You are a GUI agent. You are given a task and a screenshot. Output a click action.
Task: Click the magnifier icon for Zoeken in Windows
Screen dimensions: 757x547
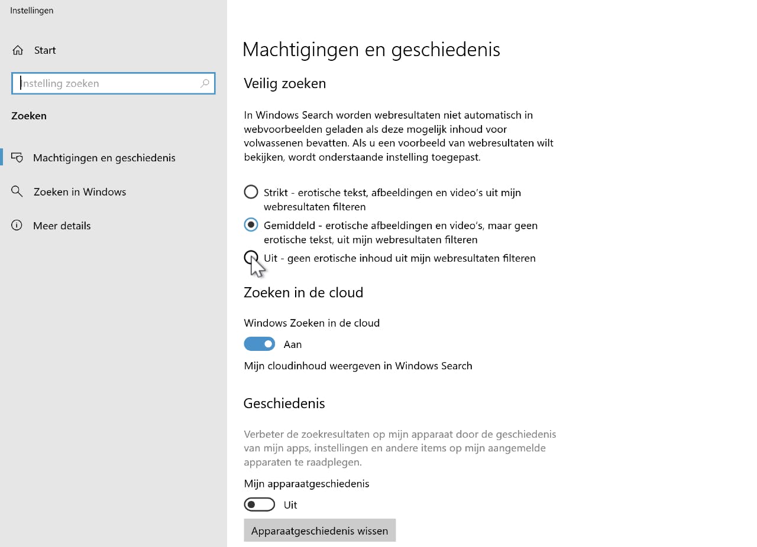coord(17,191)
